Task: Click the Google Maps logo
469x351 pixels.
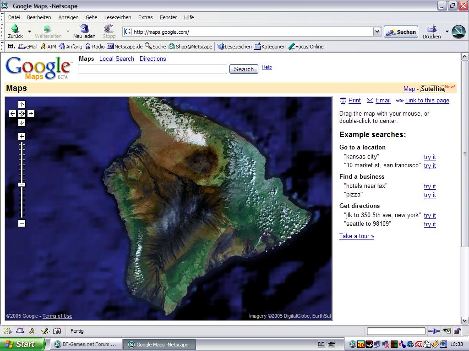Action: (x=39, y=68)
